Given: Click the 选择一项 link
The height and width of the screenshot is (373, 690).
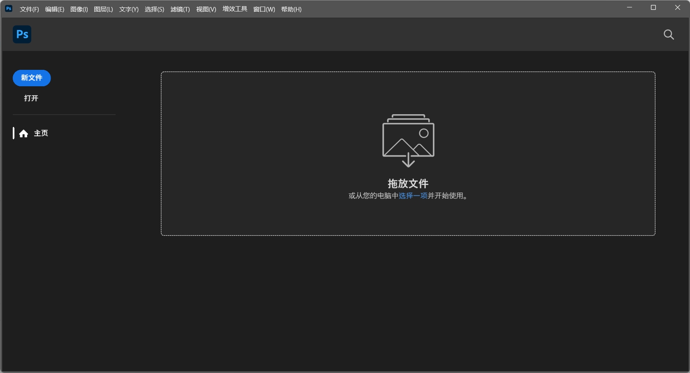Looking at the screenshot, I should click(413, 196).
